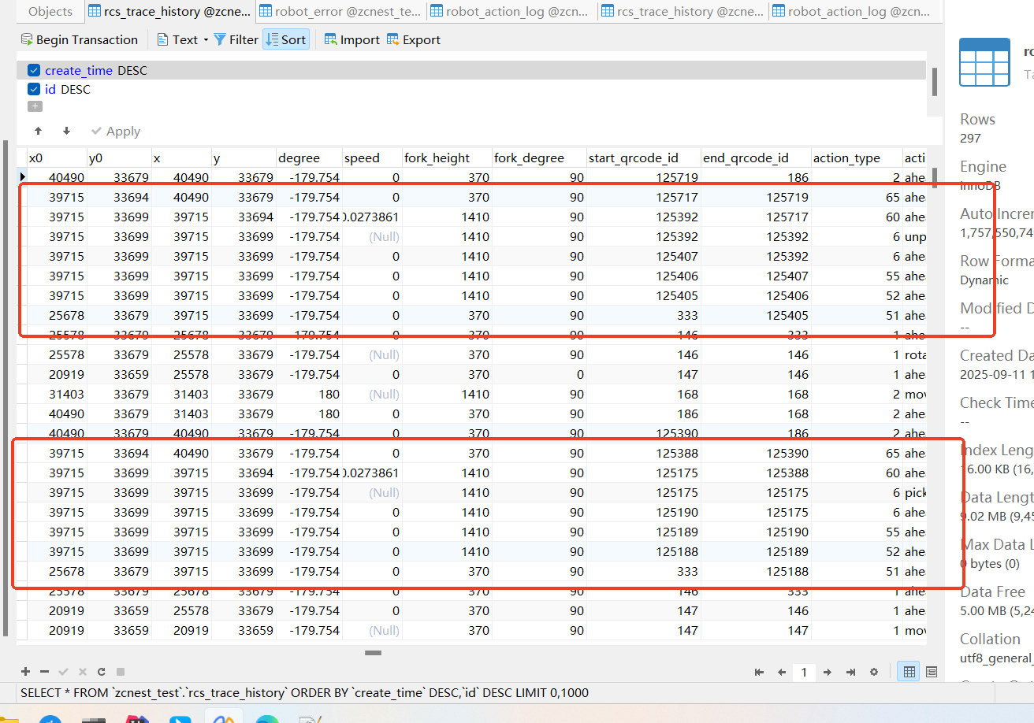This screenshot has height=723, width=1034.
Task: Switch to form view icon
Action: pos(932,672)
